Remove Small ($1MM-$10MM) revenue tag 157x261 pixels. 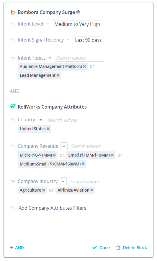pos(112,155)
